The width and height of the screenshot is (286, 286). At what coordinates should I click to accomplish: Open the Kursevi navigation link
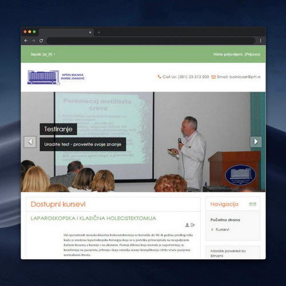click(223, 229)
